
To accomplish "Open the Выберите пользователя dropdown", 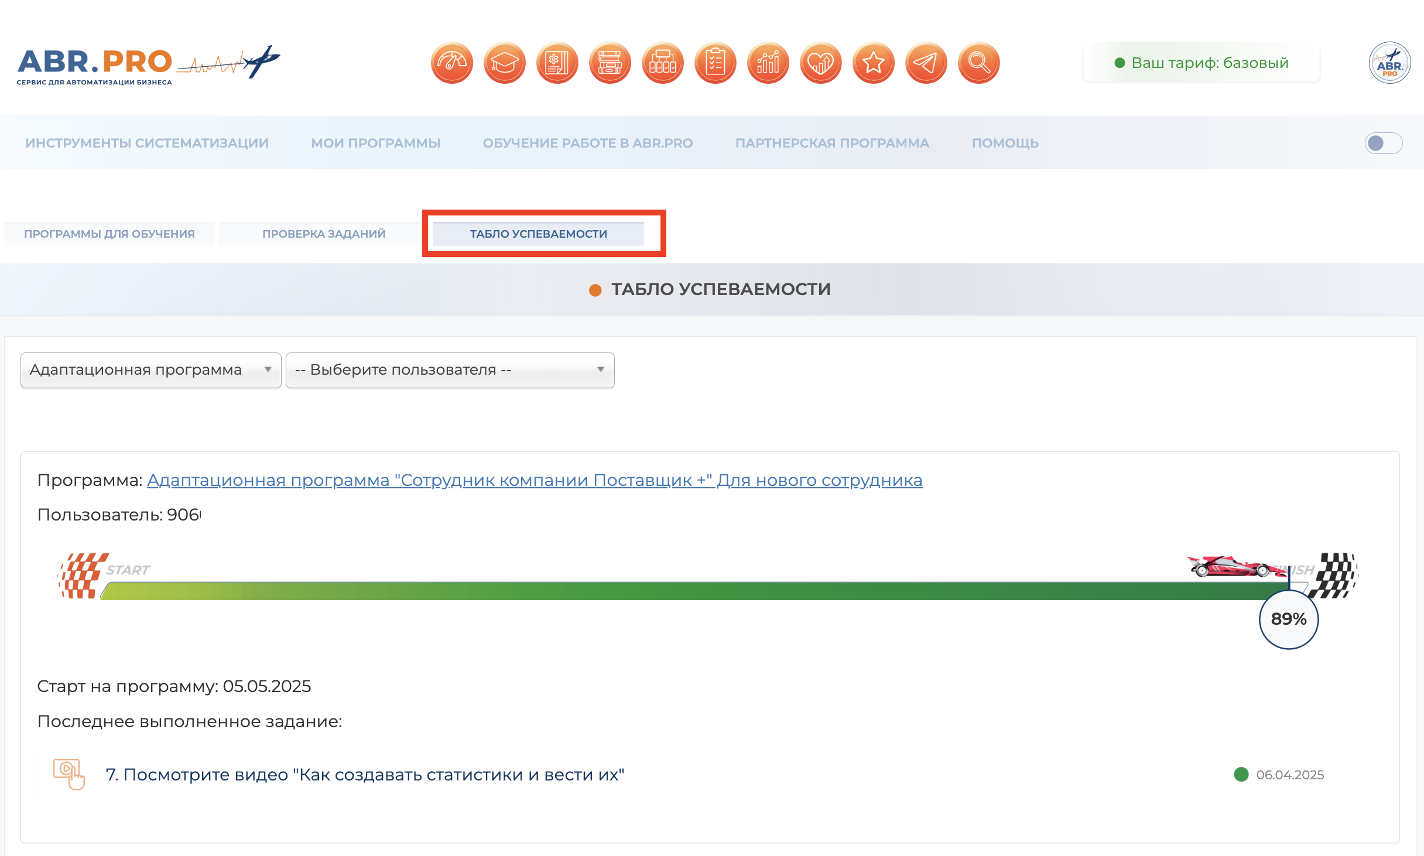I will pos(450,370).
